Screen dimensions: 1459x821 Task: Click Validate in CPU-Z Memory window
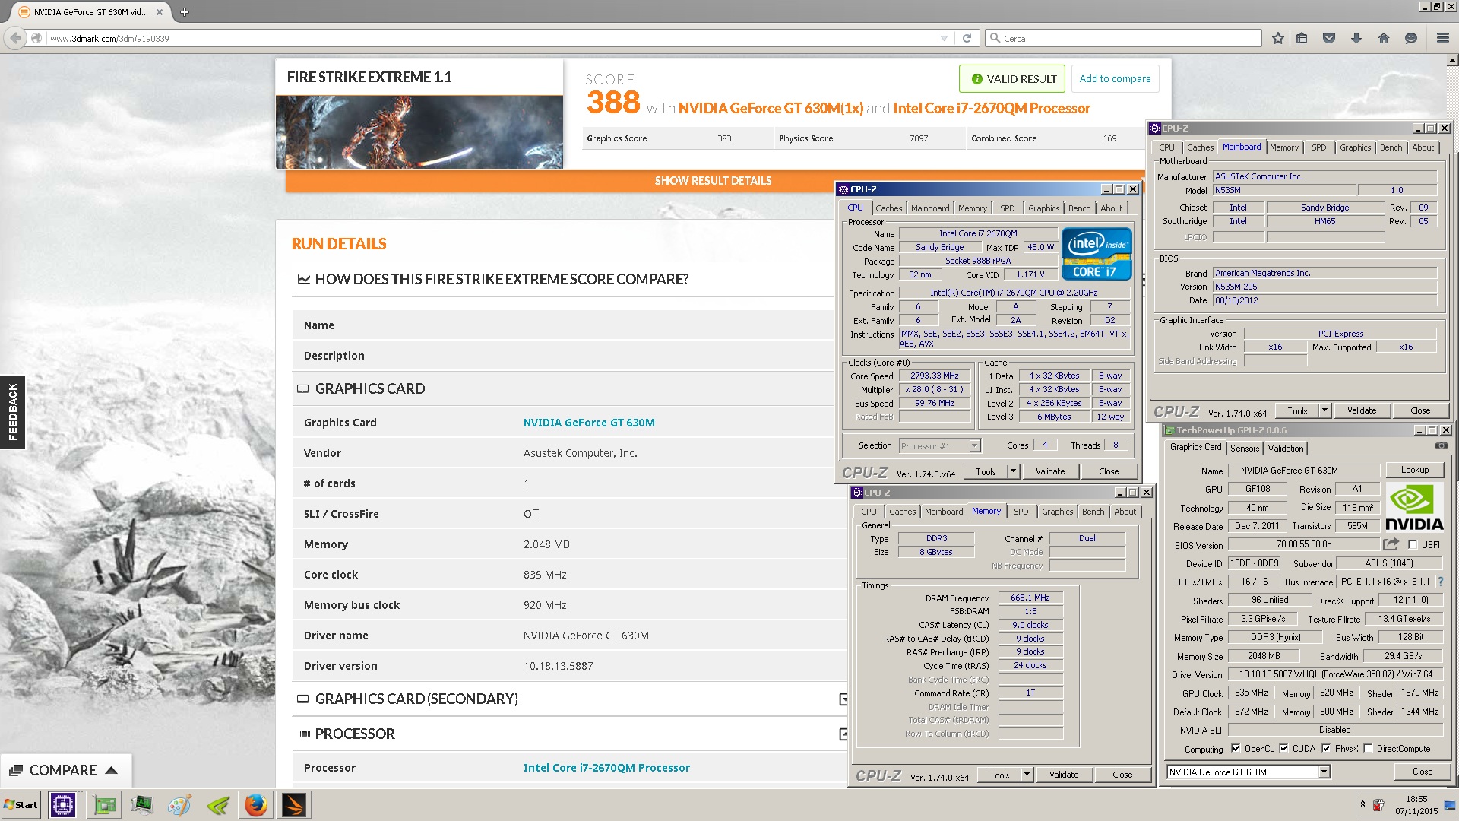click(x=1063, y=775)
